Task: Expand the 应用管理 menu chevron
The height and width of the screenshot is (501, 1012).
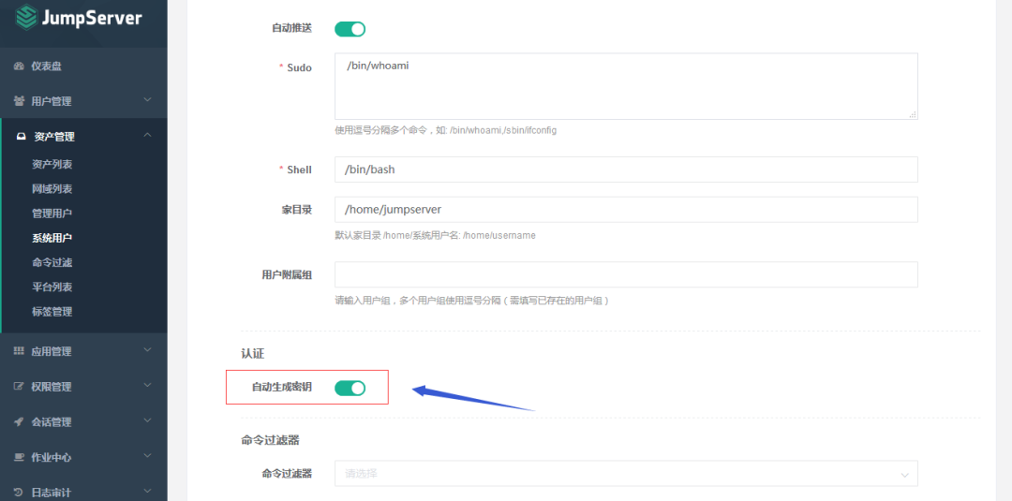Action: point(147,350)
